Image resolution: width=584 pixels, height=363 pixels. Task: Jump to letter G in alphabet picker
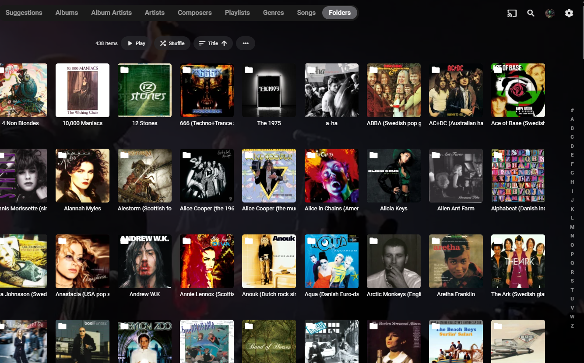572,173
